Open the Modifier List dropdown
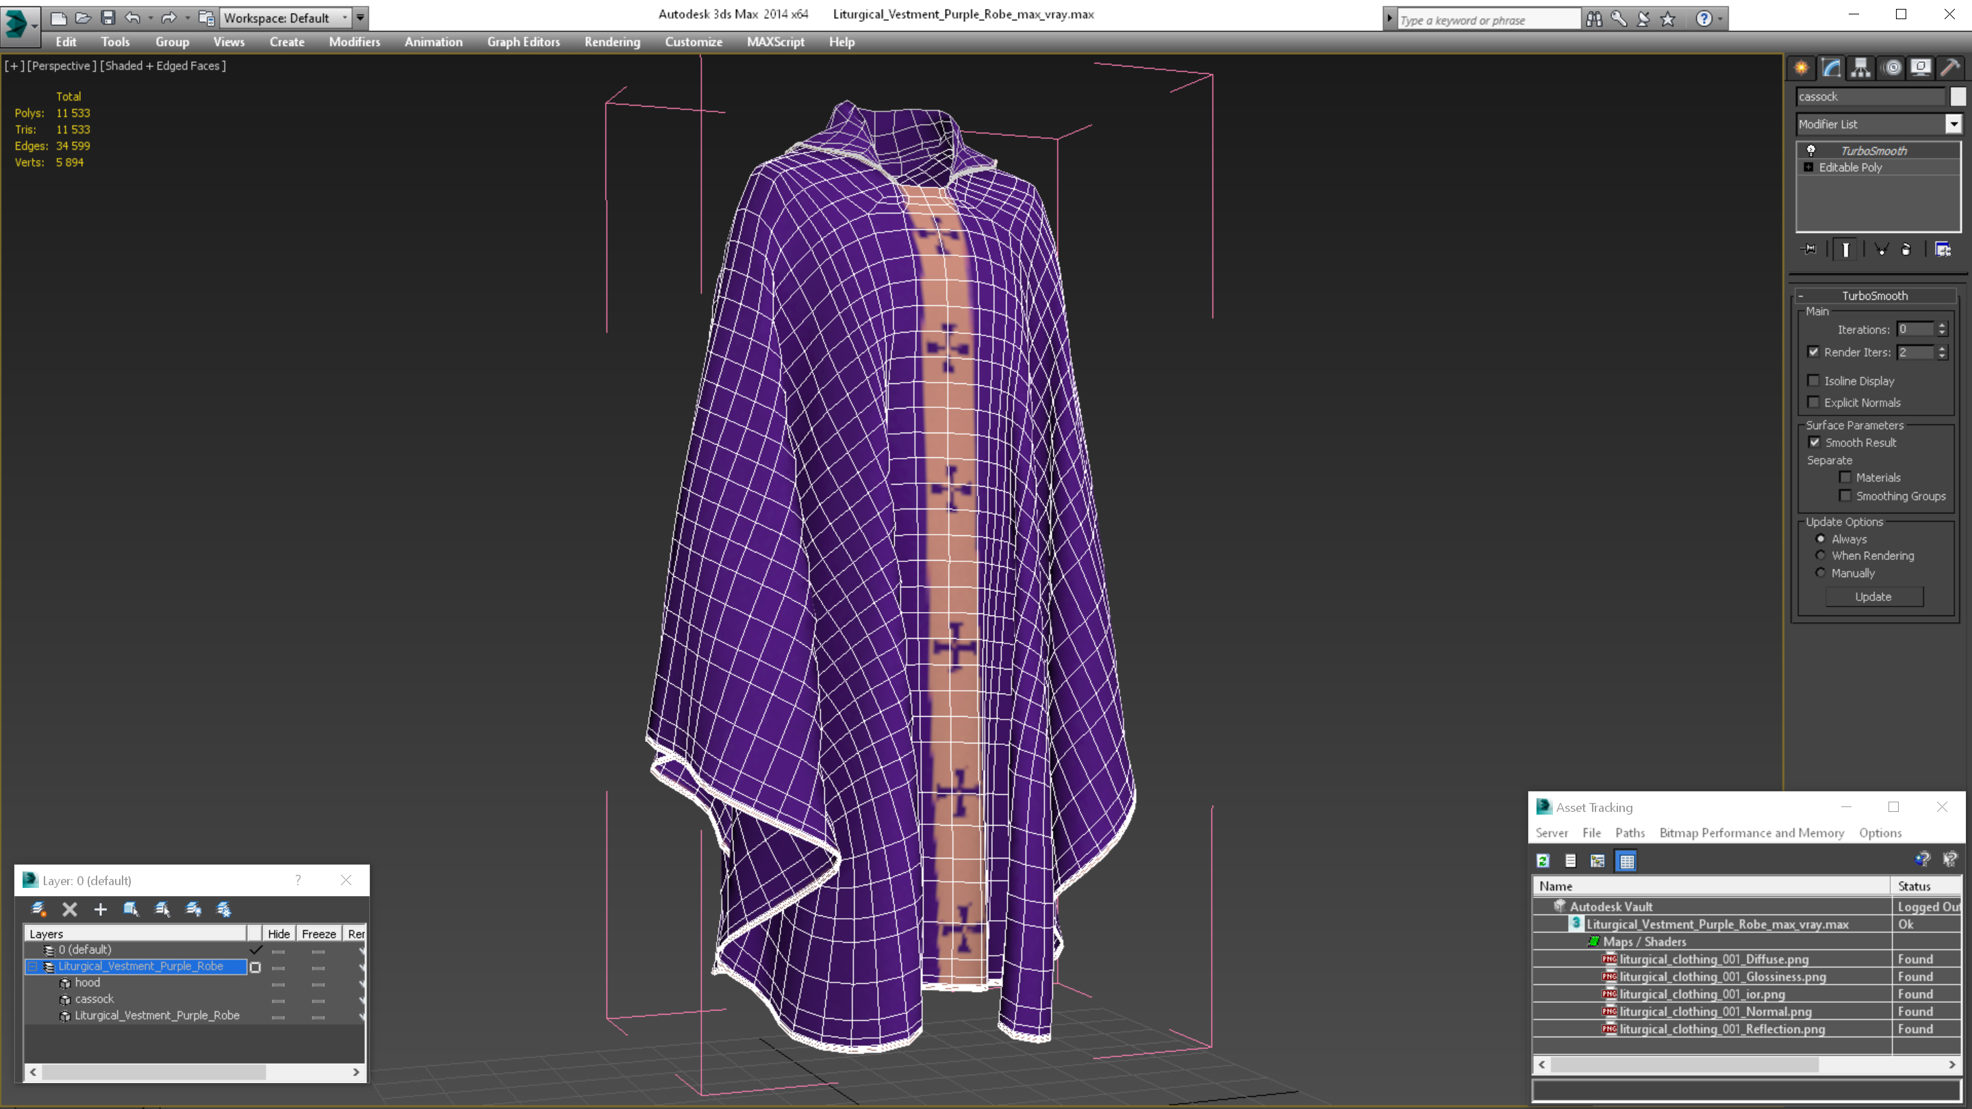Viewport: 1972px width, 1109px height. coord(1954,124)
